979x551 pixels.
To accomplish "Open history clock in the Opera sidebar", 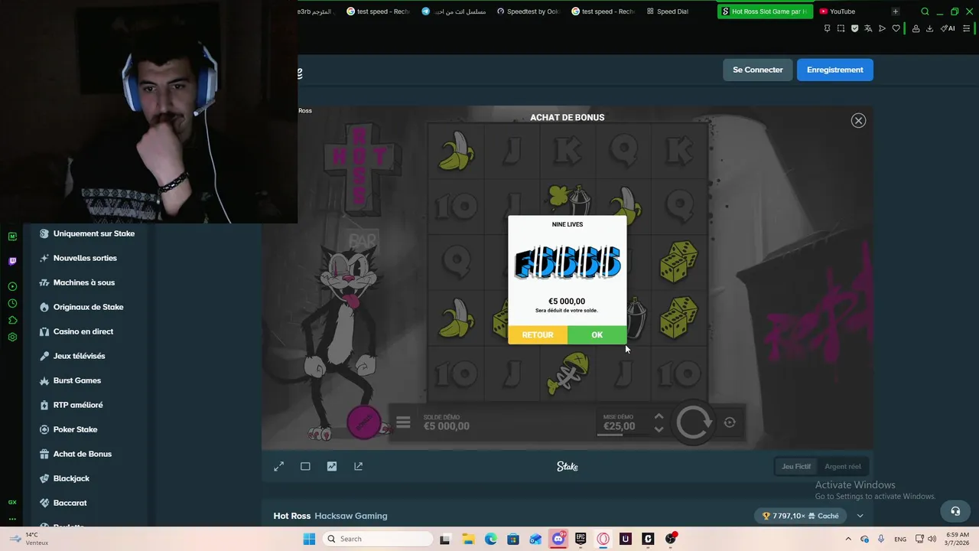I will pos(12,303).
